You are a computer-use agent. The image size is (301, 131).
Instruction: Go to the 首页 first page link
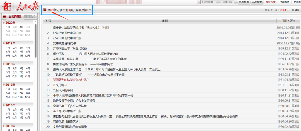pos(267,10)
